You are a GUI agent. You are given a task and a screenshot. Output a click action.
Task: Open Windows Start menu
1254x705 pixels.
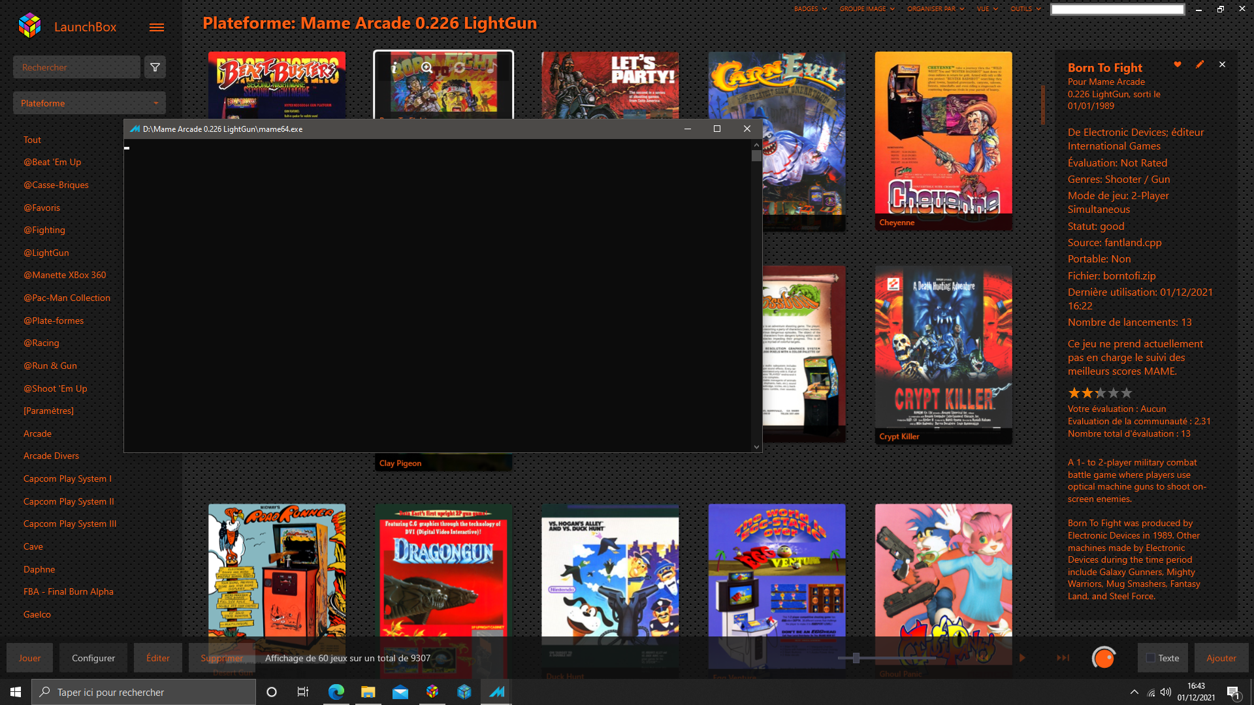tap(16, 692)
